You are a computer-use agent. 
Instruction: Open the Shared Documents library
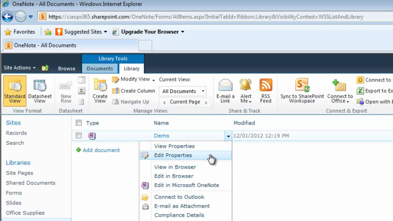(30, 183)
